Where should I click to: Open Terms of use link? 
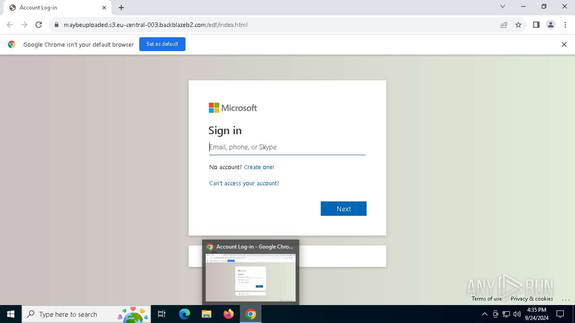tap(487, 299)
